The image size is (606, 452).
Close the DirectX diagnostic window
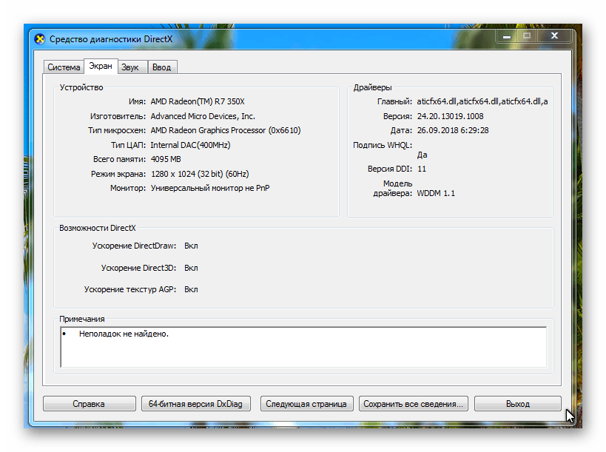point(555,36)
